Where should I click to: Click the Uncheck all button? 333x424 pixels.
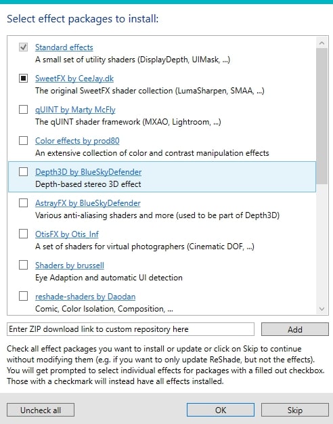click(41, 410)
